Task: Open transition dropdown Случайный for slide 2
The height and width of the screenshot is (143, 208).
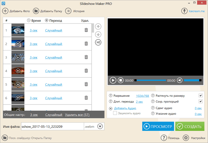Action: tap(54, 44)
